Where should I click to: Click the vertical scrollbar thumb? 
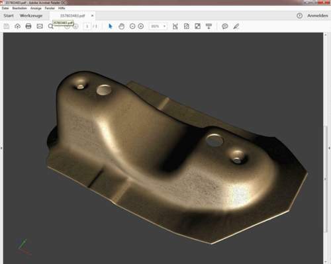tap(326, 179)
